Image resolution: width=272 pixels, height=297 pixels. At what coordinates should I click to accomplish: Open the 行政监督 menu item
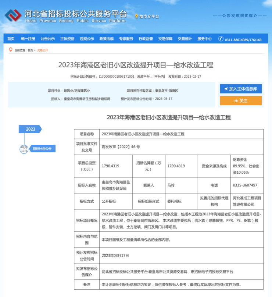[x=146, y=39]
